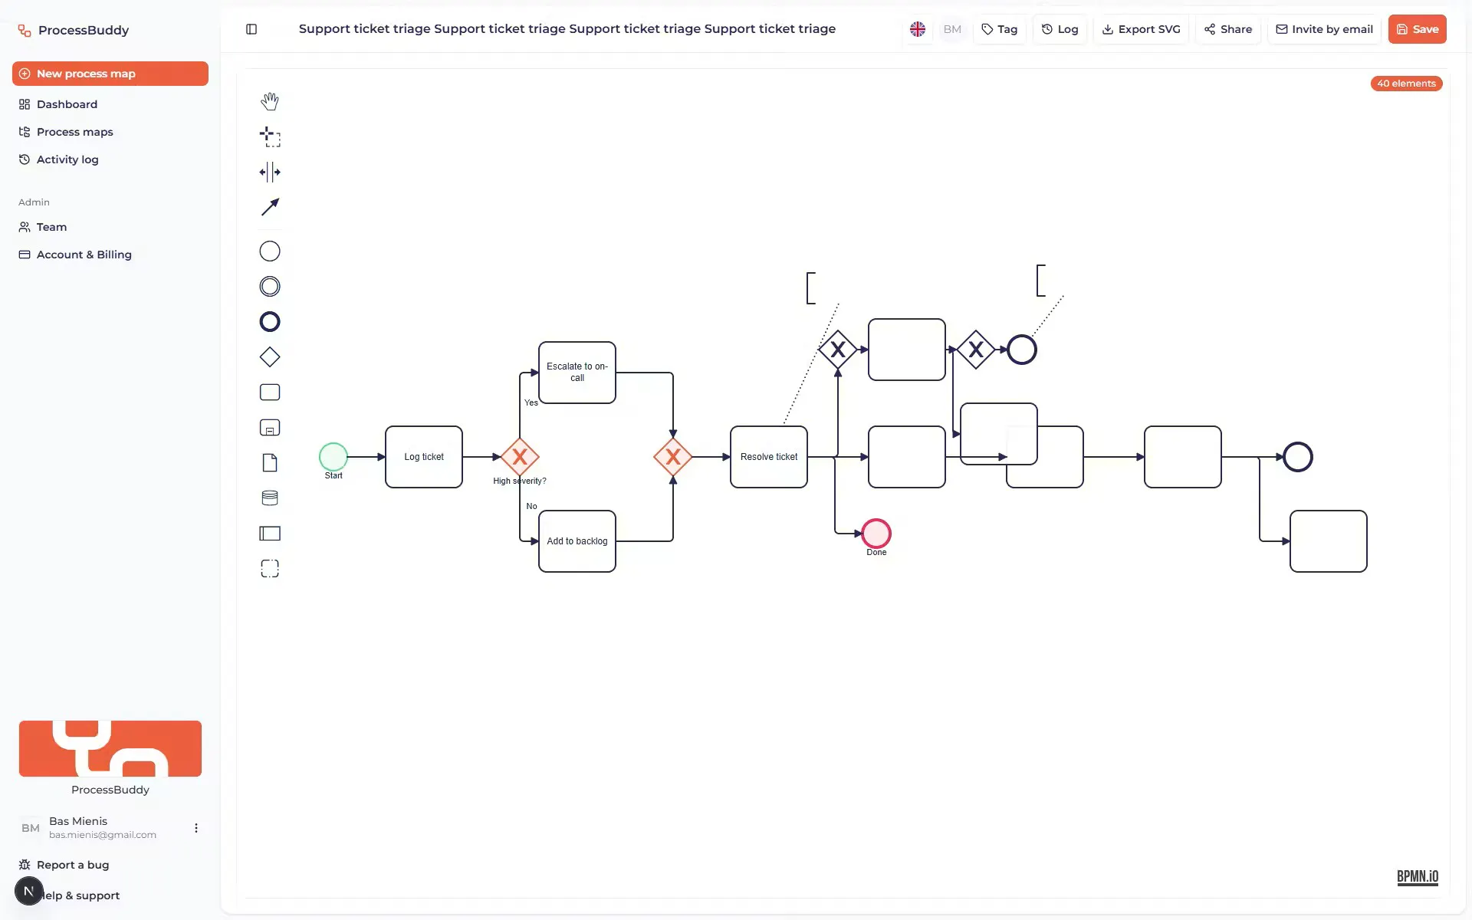Screen dimensions: 1472x920
Task: Select the Log ticket task
Action: click(x=424, y=457)
